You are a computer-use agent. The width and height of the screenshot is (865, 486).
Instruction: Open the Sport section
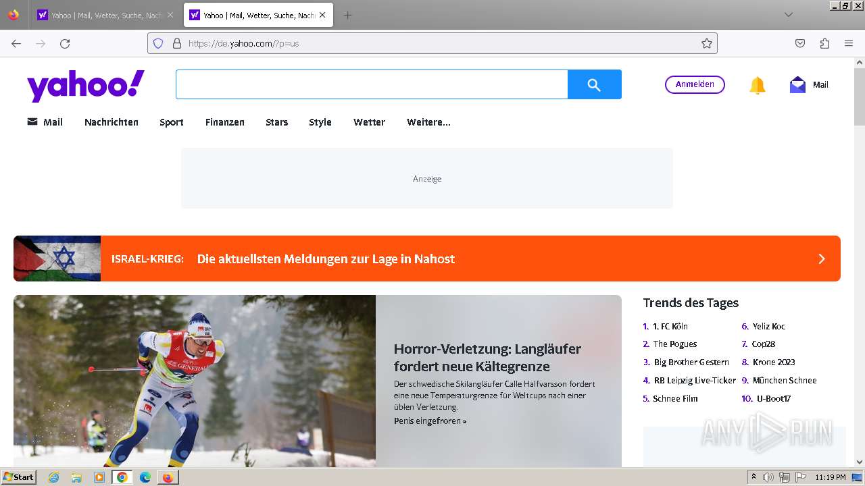172,122
